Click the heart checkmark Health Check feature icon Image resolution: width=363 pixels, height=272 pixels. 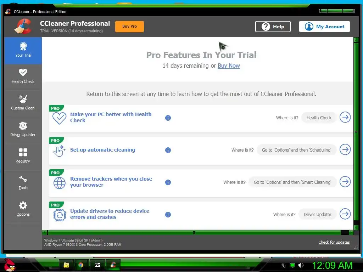click(x=60, y=118)
